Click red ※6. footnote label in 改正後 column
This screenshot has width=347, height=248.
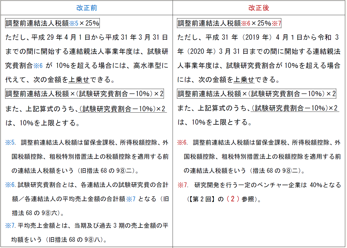click(183, 143)
